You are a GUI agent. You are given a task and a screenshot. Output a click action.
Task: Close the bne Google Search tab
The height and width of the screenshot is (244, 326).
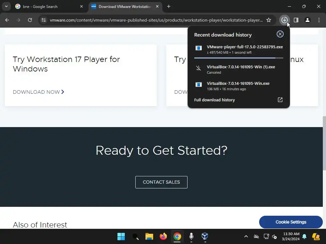coord(81,6)
